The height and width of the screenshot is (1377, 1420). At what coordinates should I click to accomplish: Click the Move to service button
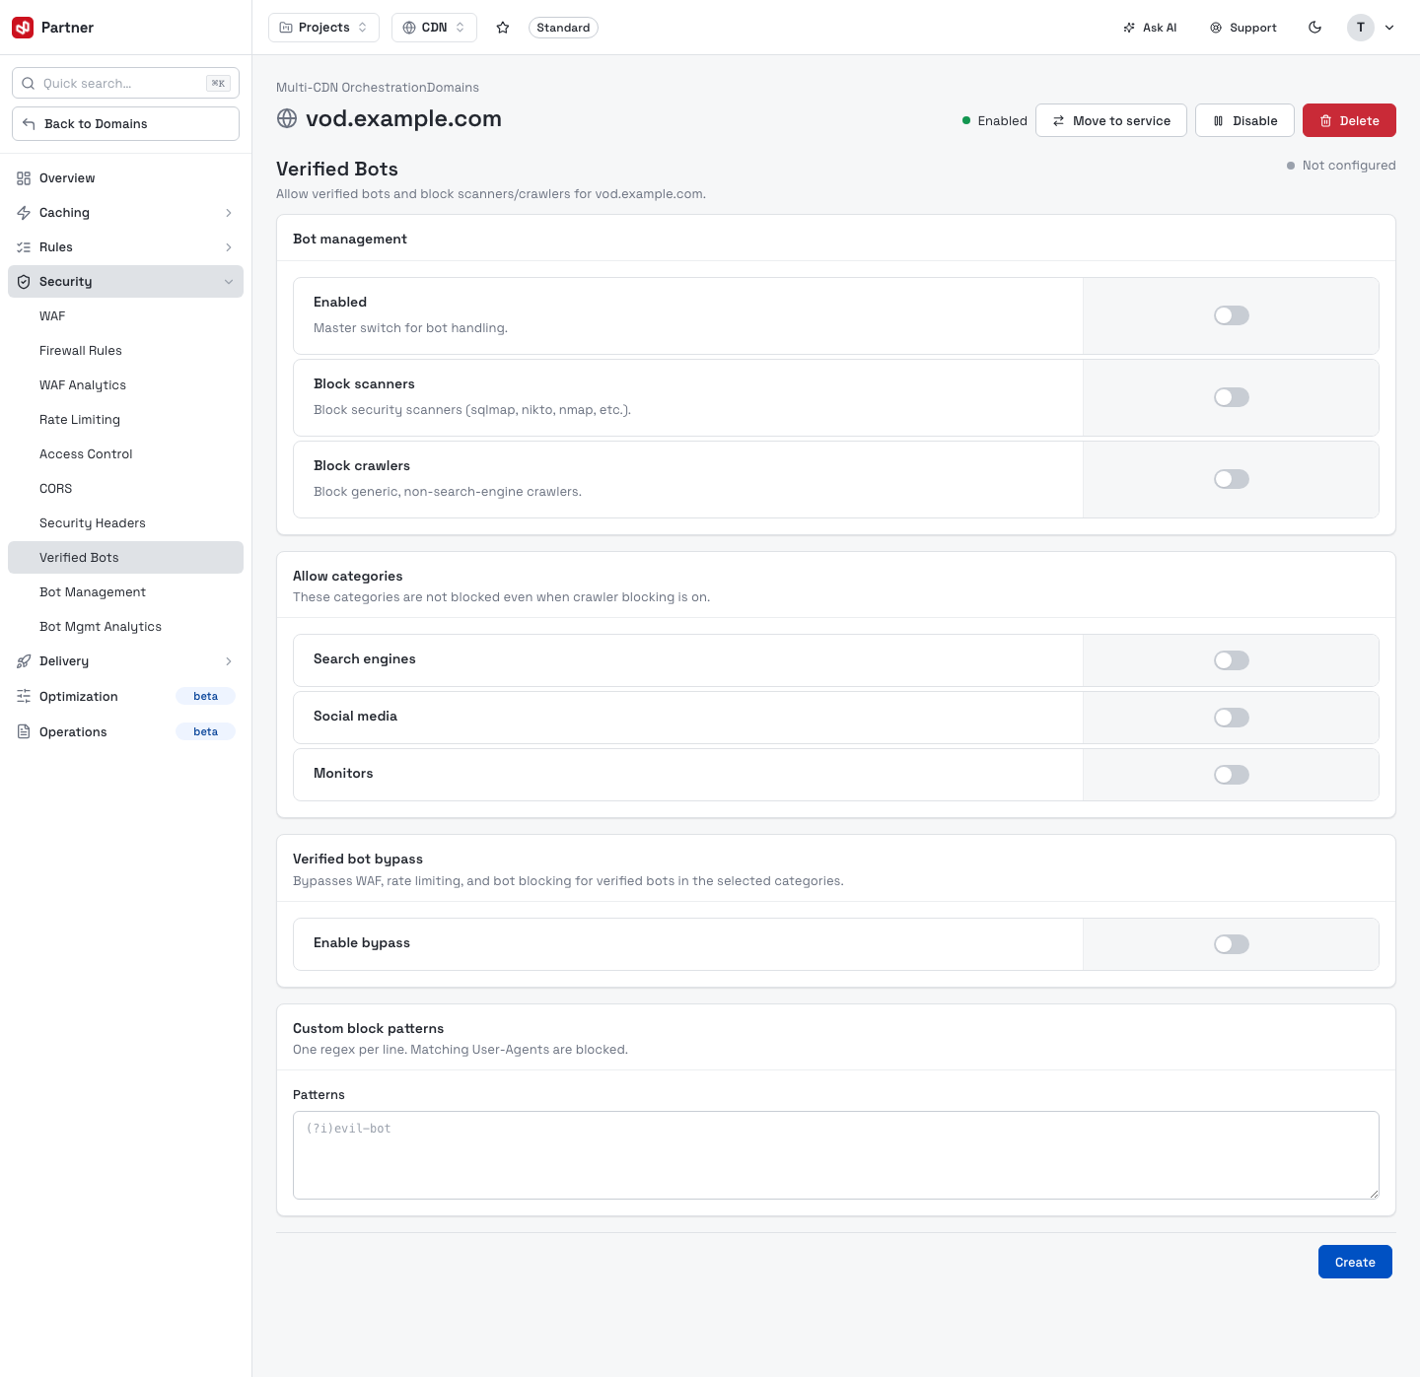coord(1111,120)
